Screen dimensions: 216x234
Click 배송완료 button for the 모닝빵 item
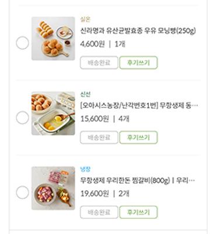point(99,63)
